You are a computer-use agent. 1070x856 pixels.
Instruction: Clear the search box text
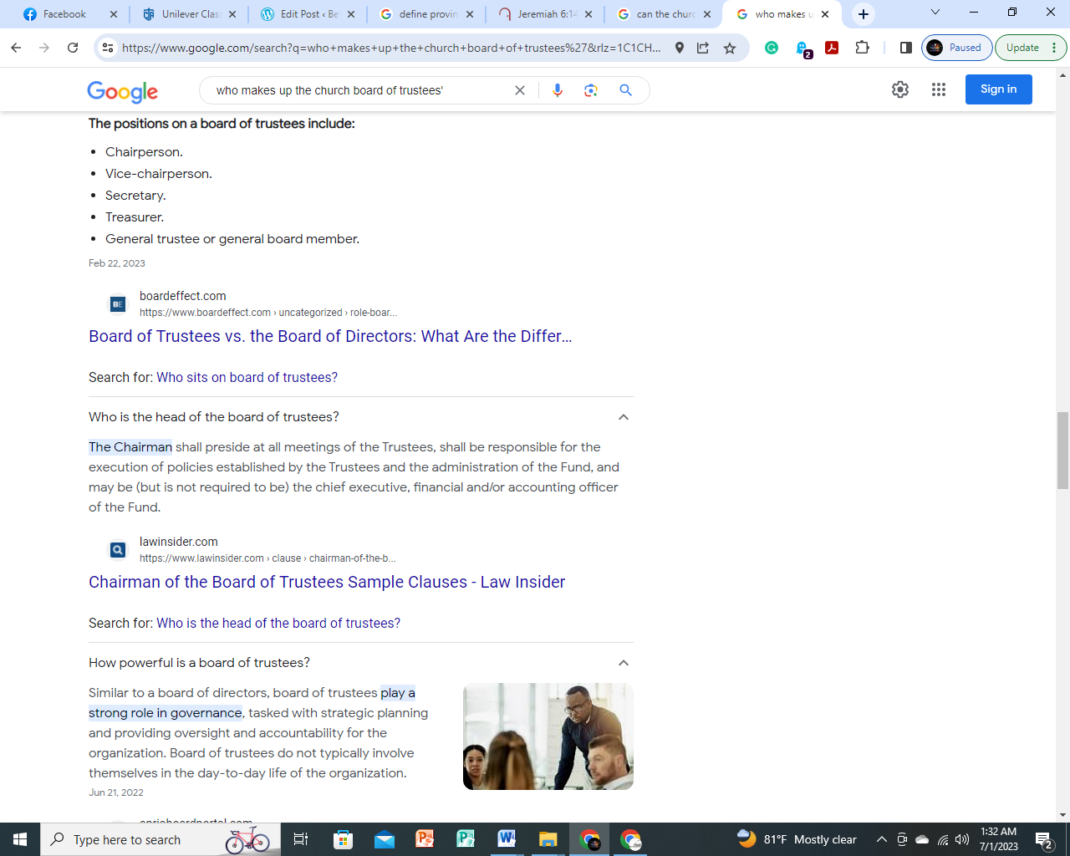[519, 90]
